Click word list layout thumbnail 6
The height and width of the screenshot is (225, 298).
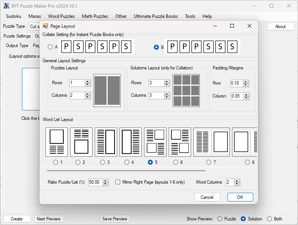180,142
